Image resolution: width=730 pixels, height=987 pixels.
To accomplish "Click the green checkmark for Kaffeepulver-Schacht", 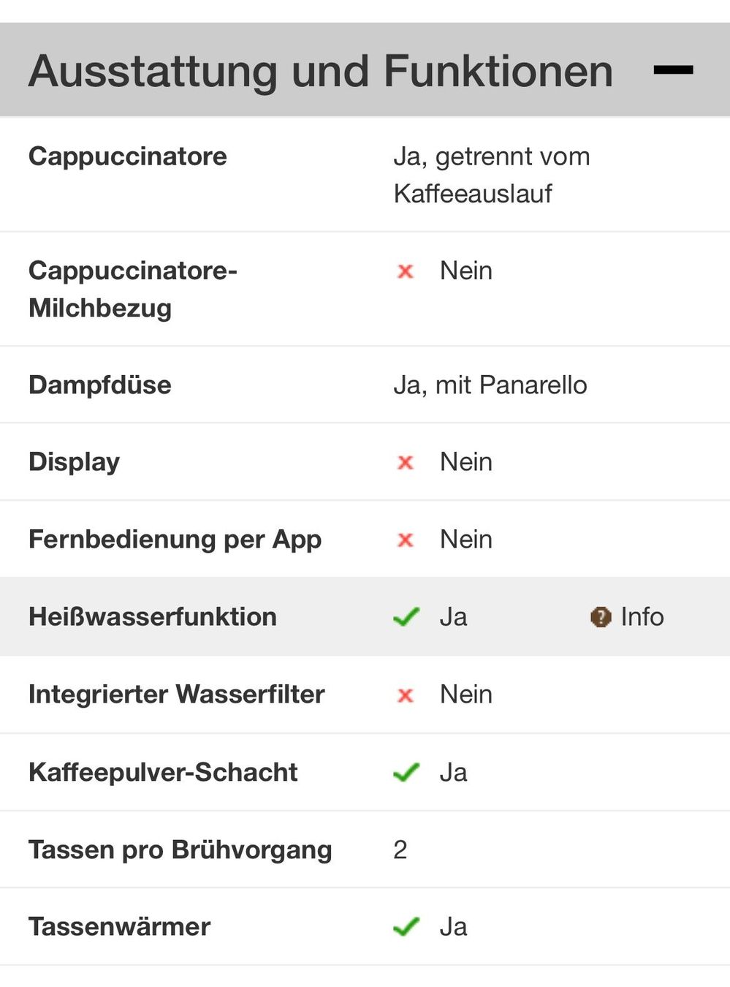I will click(406, 773).
